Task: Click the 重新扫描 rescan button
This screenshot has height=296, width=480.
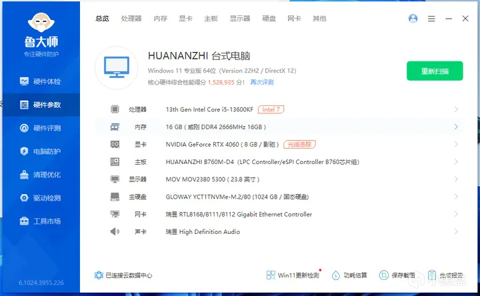Action: (x=435, y=71)
